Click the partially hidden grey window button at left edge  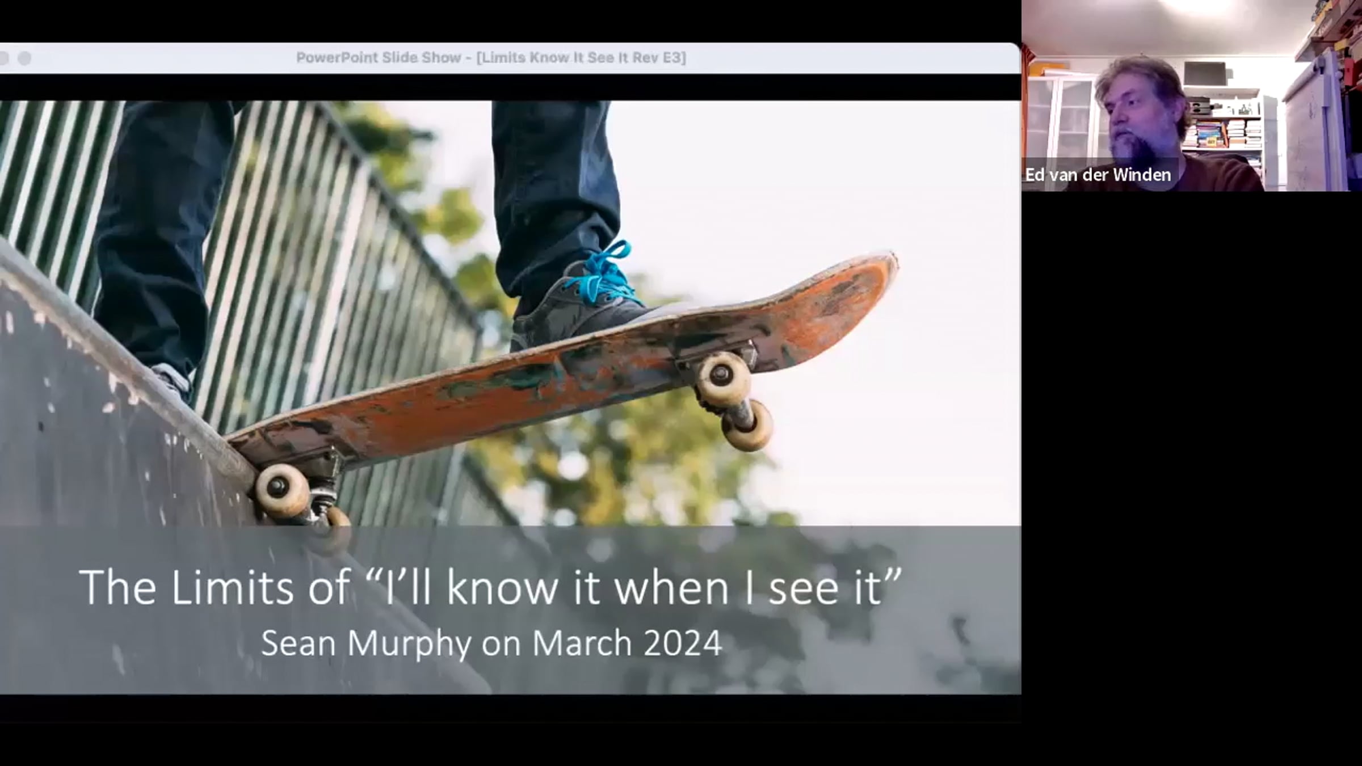click(3, 58)
